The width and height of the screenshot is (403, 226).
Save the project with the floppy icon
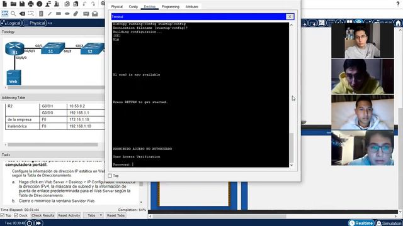pyautogui.click(x=22, y=4)
